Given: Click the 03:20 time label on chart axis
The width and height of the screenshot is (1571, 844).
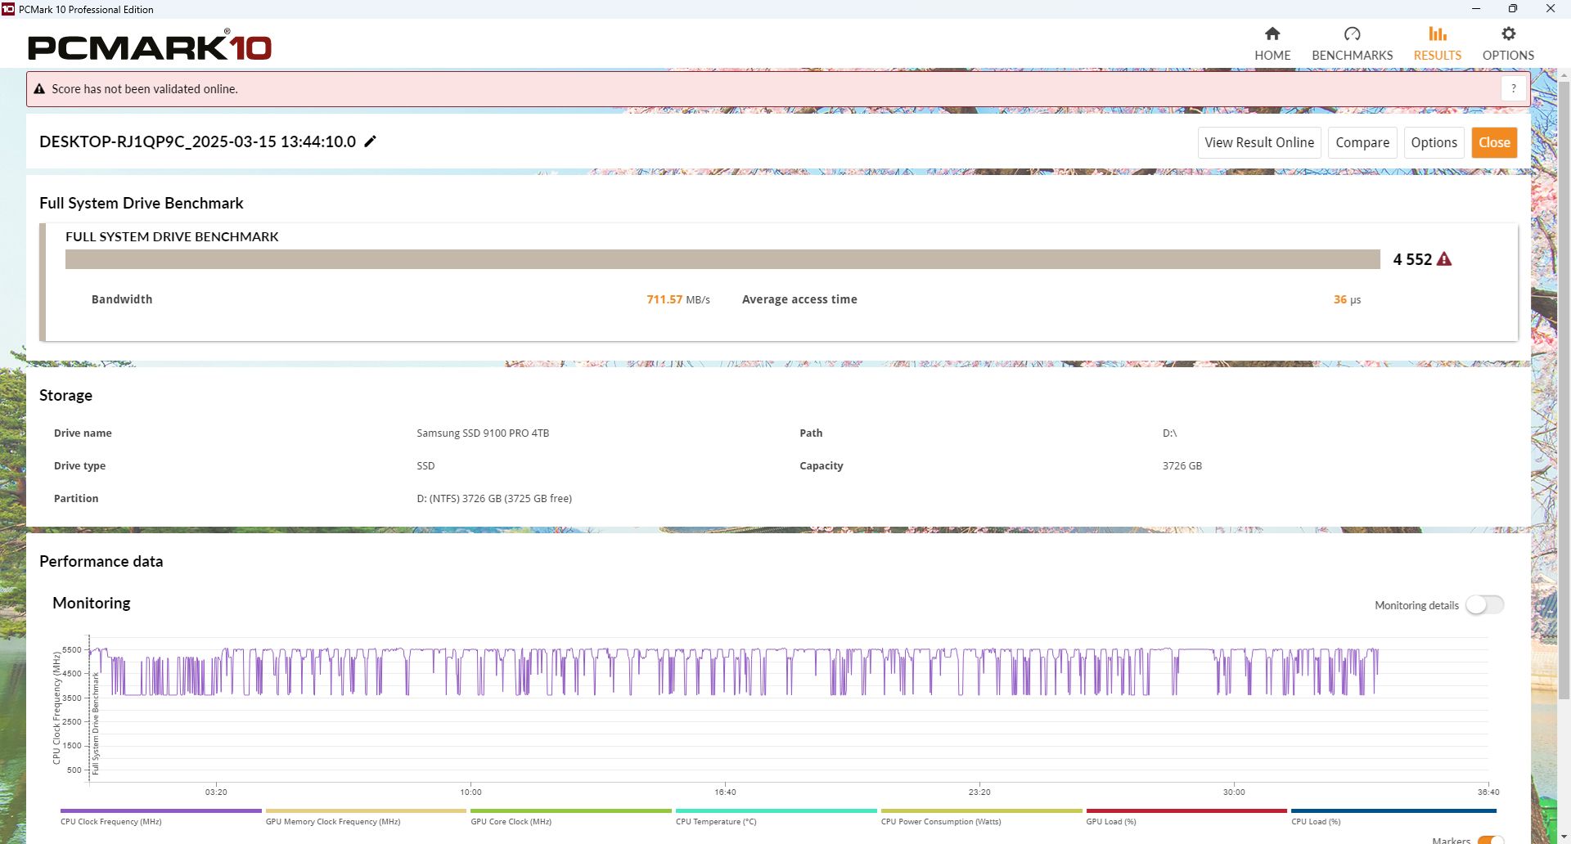Looking at the screenshot, I should pos(216,792).
